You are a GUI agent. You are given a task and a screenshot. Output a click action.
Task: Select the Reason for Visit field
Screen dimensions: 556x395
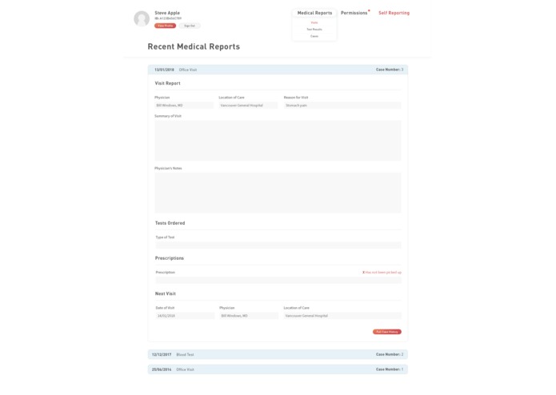tap(342, 106)
